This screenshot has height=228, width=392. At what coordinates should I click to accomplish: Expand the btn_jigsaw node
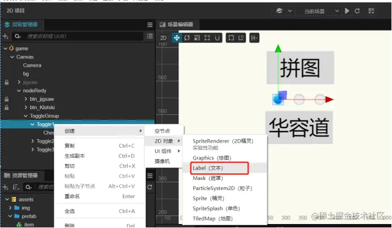point(25,99)
